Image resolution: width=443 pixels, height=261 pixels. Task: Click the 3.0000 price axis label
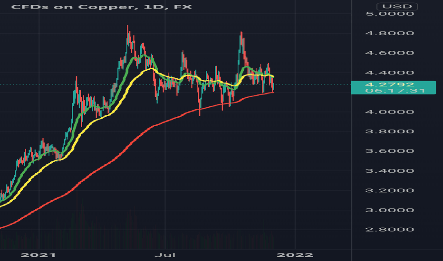click(x=390, y=210)
